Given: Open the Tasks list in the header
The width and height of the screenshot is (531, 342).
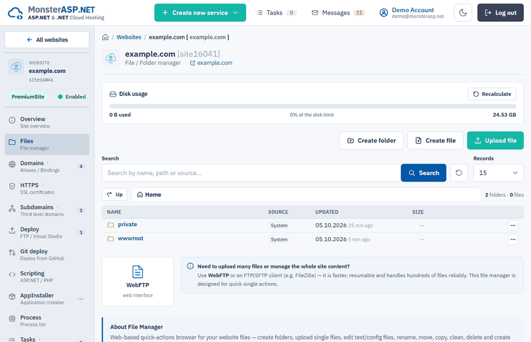Looking at the screenshot, I should [276, 13].
